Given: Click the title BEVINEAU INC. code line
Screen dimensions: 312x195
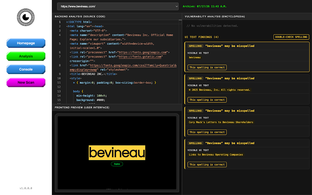Looking at the screenshot, I should [93, 74].
